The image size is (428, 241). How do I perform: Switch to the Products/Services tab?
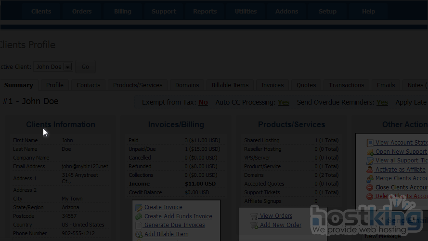click(138, 85)
